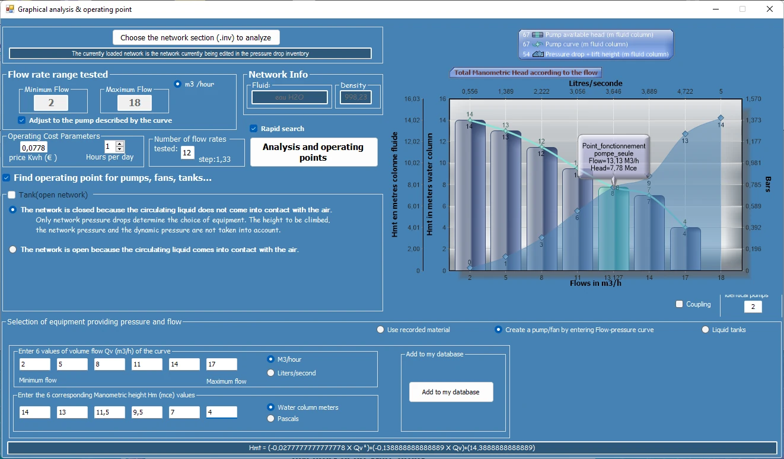The width and height of the screenshot is (784, 459).
Task: Run Analysis and operating points
Action: click(x=314, y=152)
